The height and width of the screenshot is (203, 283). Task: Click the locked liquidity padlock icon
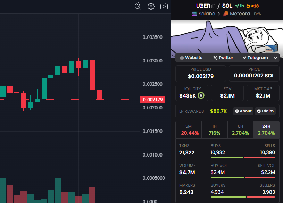coord(201,95)
